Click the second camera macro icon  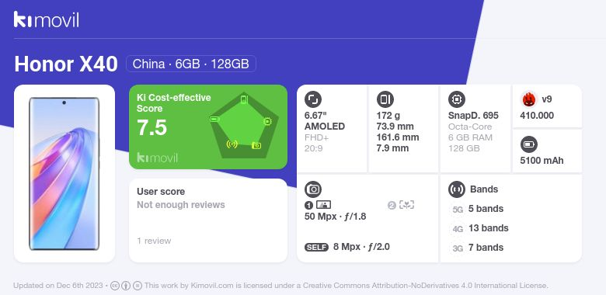pyautogui.click(x=406, y=205)
